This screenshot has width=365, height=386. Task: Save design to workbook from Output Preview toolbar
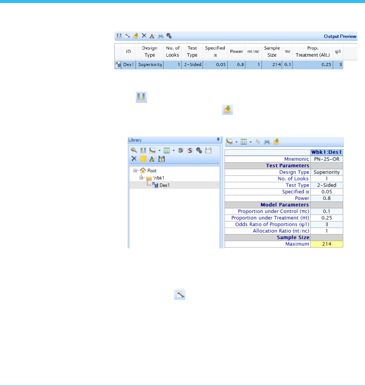136,36
